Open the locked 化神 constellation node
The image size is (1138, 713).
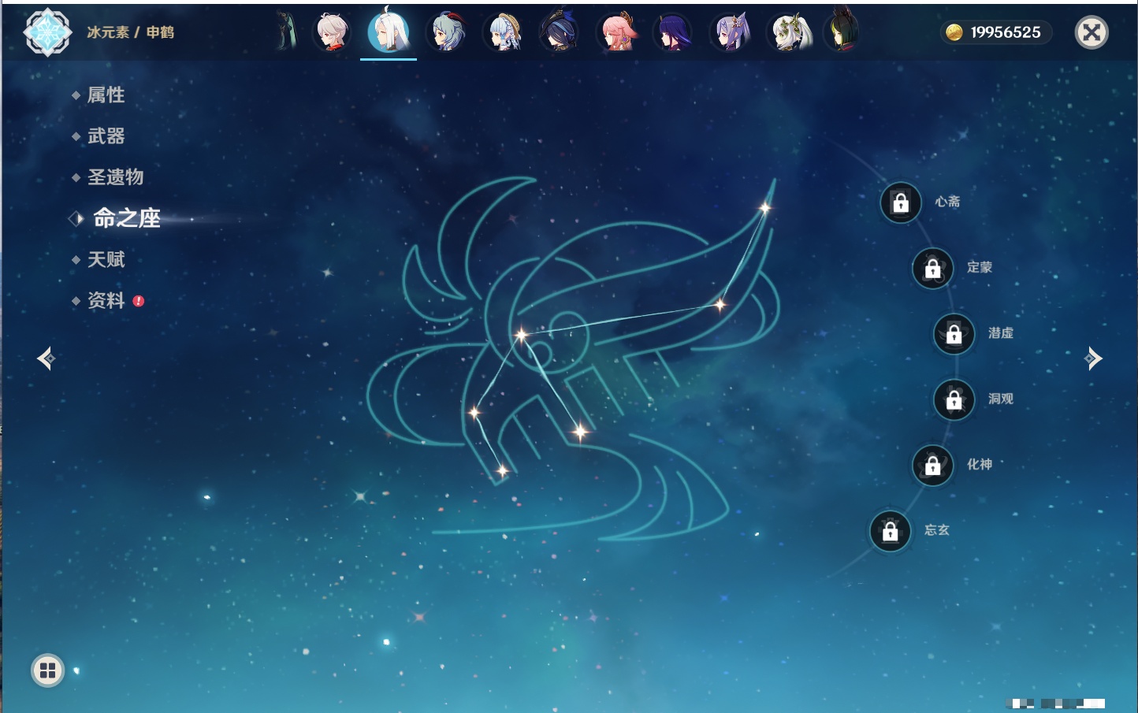pos(933,465)
